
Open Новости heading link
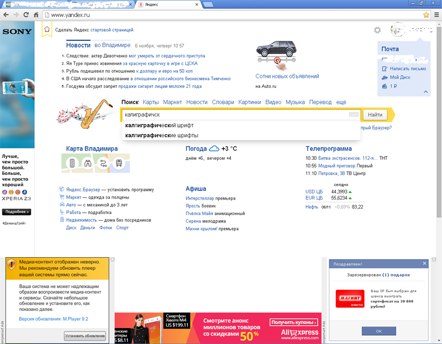click(x=78, y=45)
